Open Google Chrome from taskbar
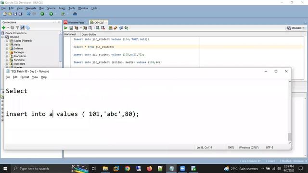This screenshot has height=173, width=308. [x=127, y=169]
